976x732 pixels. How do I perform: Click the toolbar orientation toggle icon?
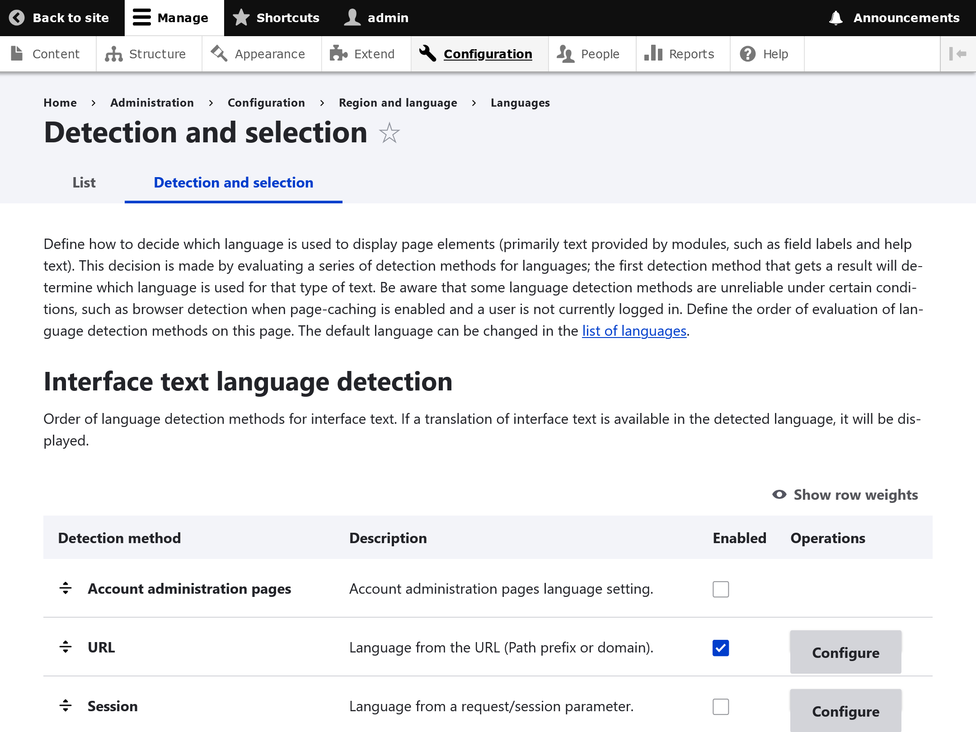pos(958,54)
